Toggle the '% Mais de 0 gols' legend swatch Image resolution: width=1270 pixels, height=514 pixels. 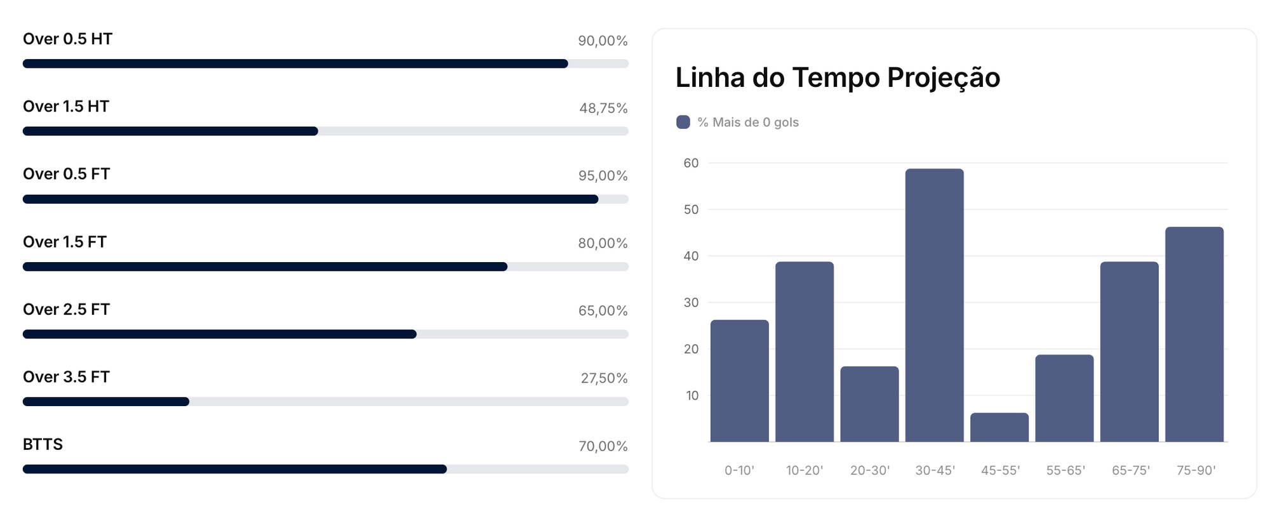pos(683,122)
